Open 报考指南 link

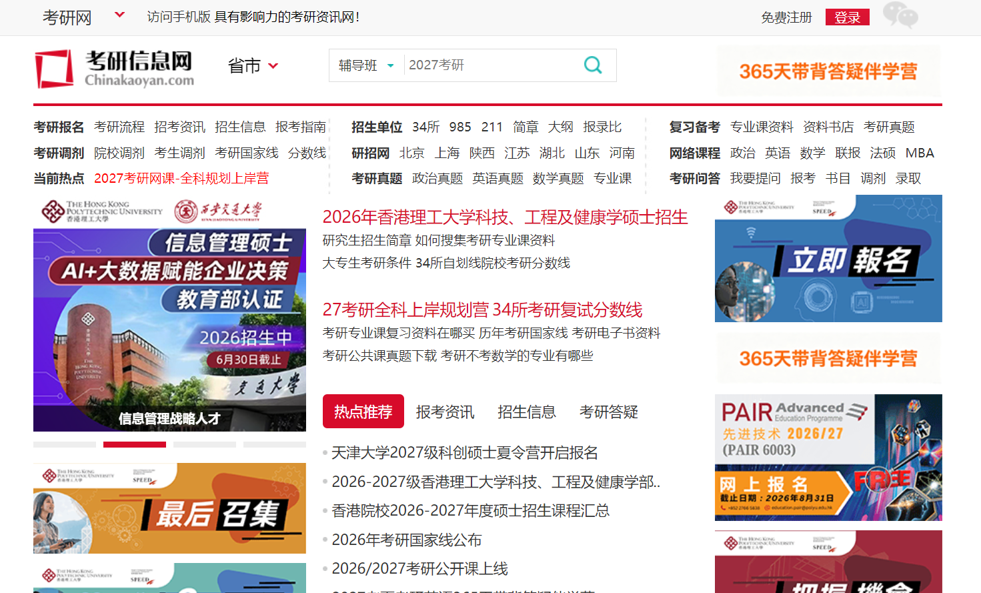pos(301,127)
